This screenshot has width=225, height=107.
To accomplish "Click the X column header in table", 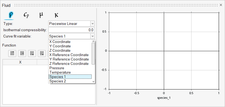I will 20,62.
